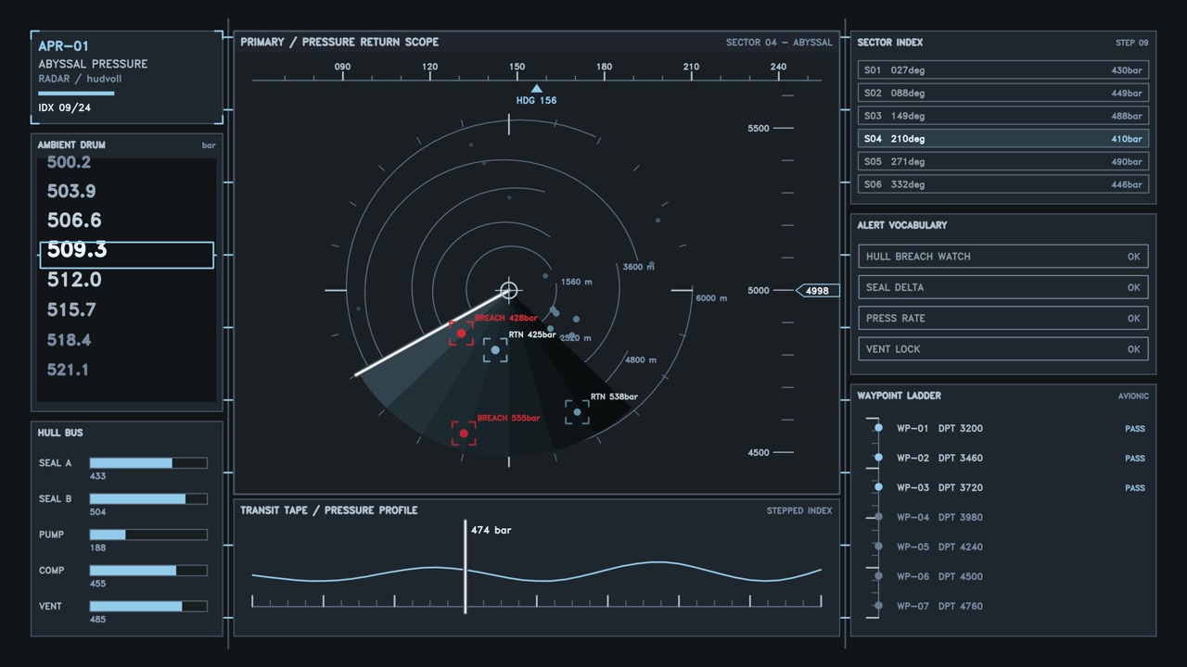Click the SEAL B level bar
This screenshot has width=1187, height=667.
148,498
